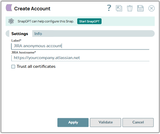The height and width of the screenshot is (134, 160).
Task: Click the trash delete icon
Action: tap(130, 8)
